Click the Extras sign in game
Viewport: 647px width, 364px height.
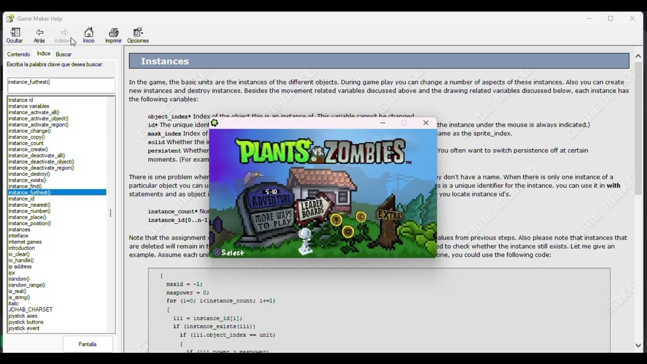tap(390, 215)
